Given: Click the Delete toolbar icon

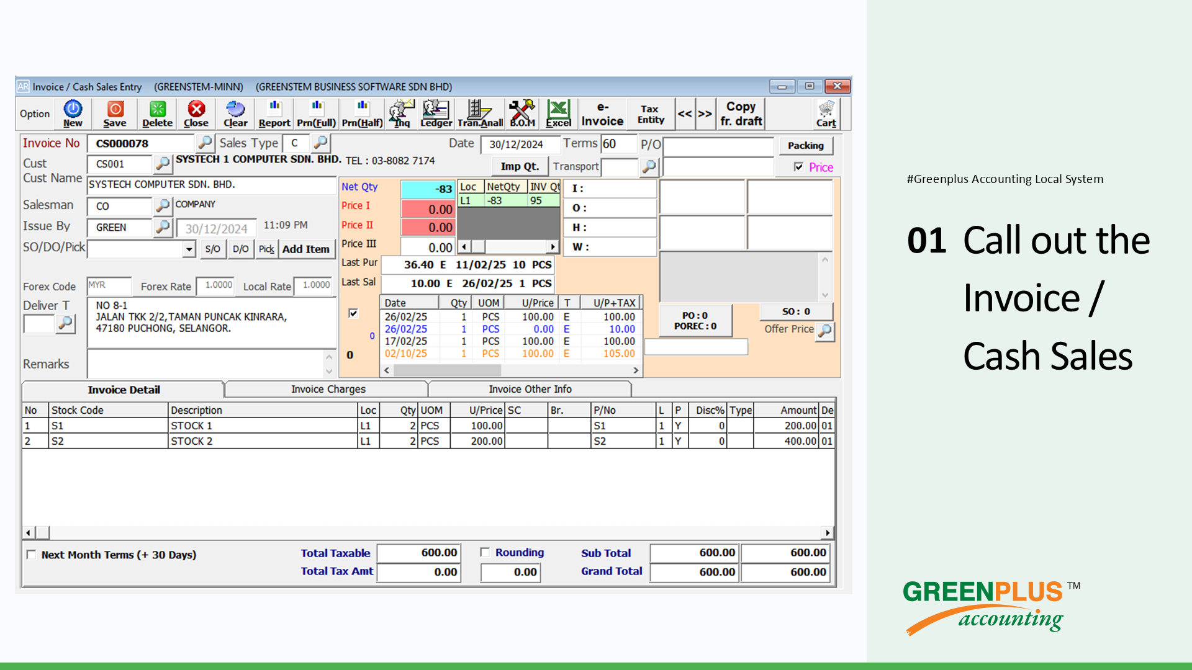Looking at the screenshot, I should (x=157, y=114).
